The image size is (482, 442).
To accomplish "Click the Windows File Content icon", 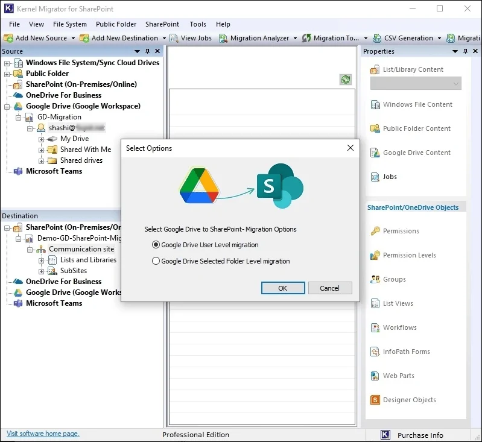I will tap(375, 104).
